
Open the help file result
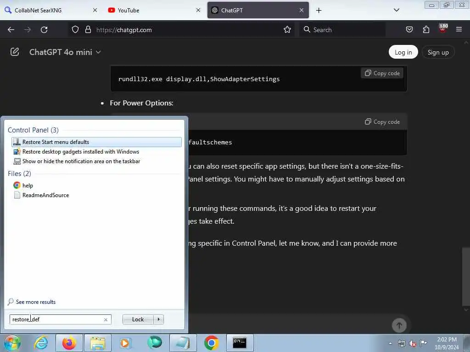pyautogui.click(x=96, y=185)
